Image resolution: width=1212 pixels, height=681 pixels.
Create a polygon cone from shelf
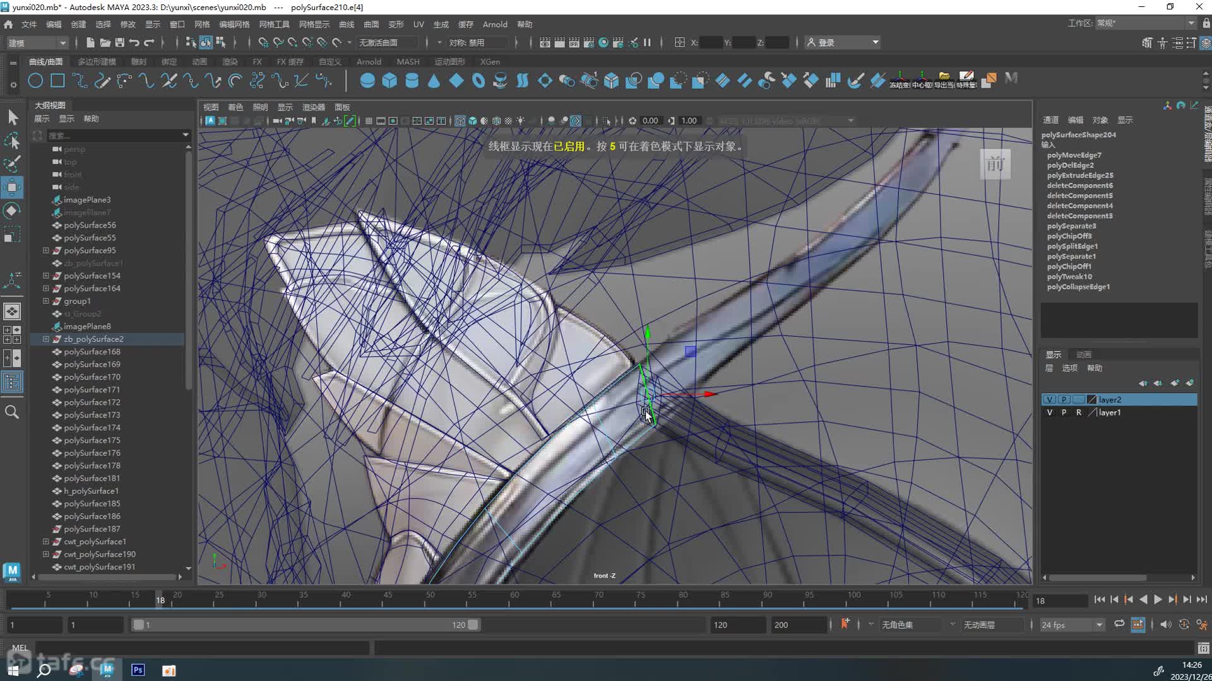tap(434, 81)
